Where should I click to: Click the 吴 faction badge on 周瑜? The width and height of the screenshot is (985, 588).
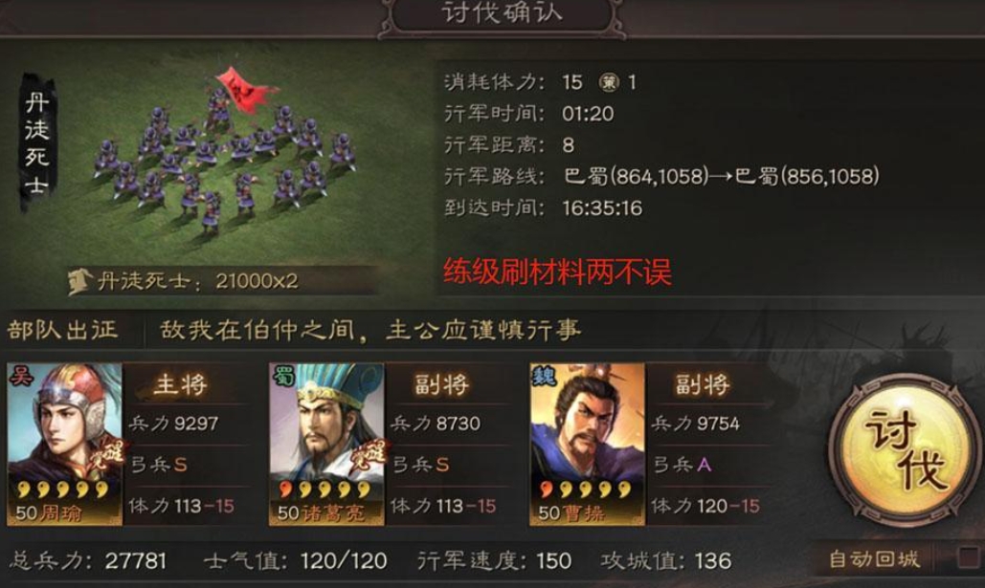coord(21,377)
